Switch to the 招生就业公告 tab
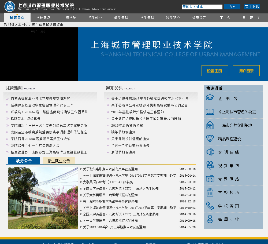 click(59, 161)
